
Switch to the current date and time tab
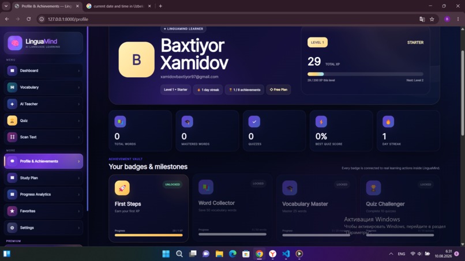pos(119,6)
